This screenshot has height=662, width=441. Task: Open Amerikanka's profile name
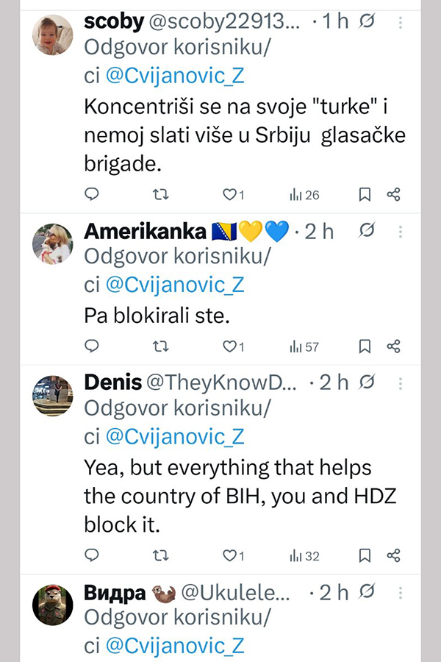click(x=145, y=232)
